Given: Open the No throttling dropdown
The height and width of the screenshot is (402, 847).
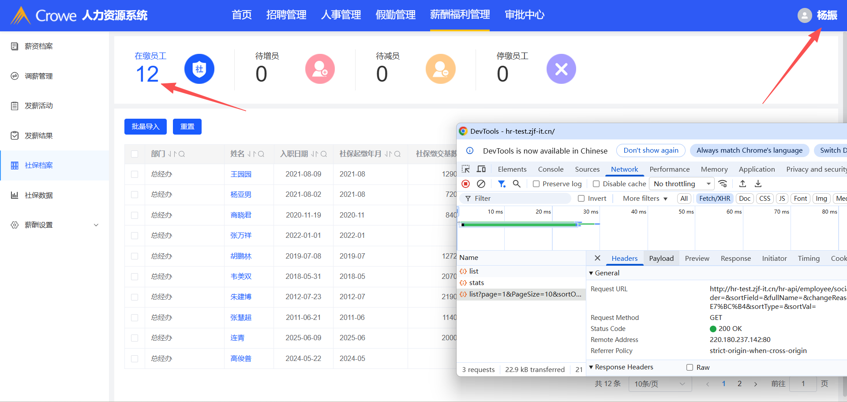Looking at the screenshot, I should coord(682,184).
